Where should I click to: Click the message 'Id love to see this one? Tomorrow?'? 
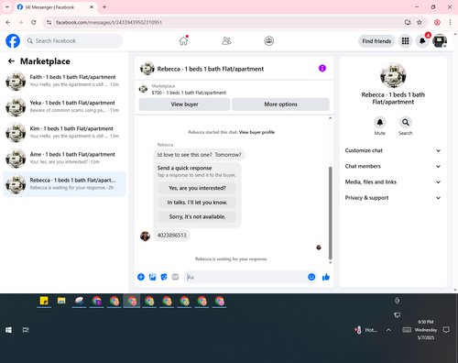click(199, 155)
